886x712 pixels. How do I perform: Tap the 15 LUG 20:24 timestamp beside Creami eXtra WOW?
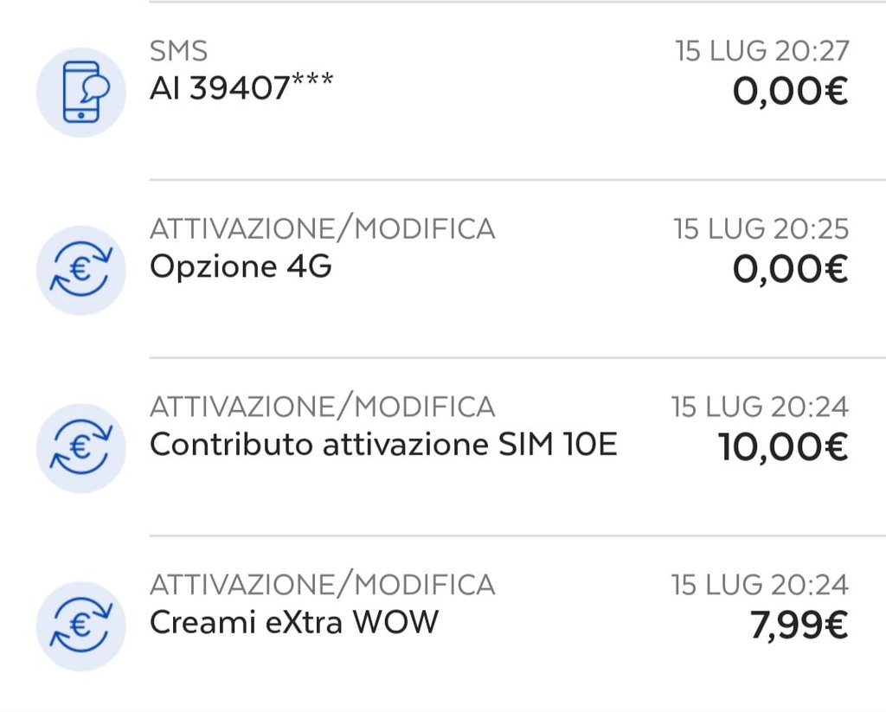point(760,585)
